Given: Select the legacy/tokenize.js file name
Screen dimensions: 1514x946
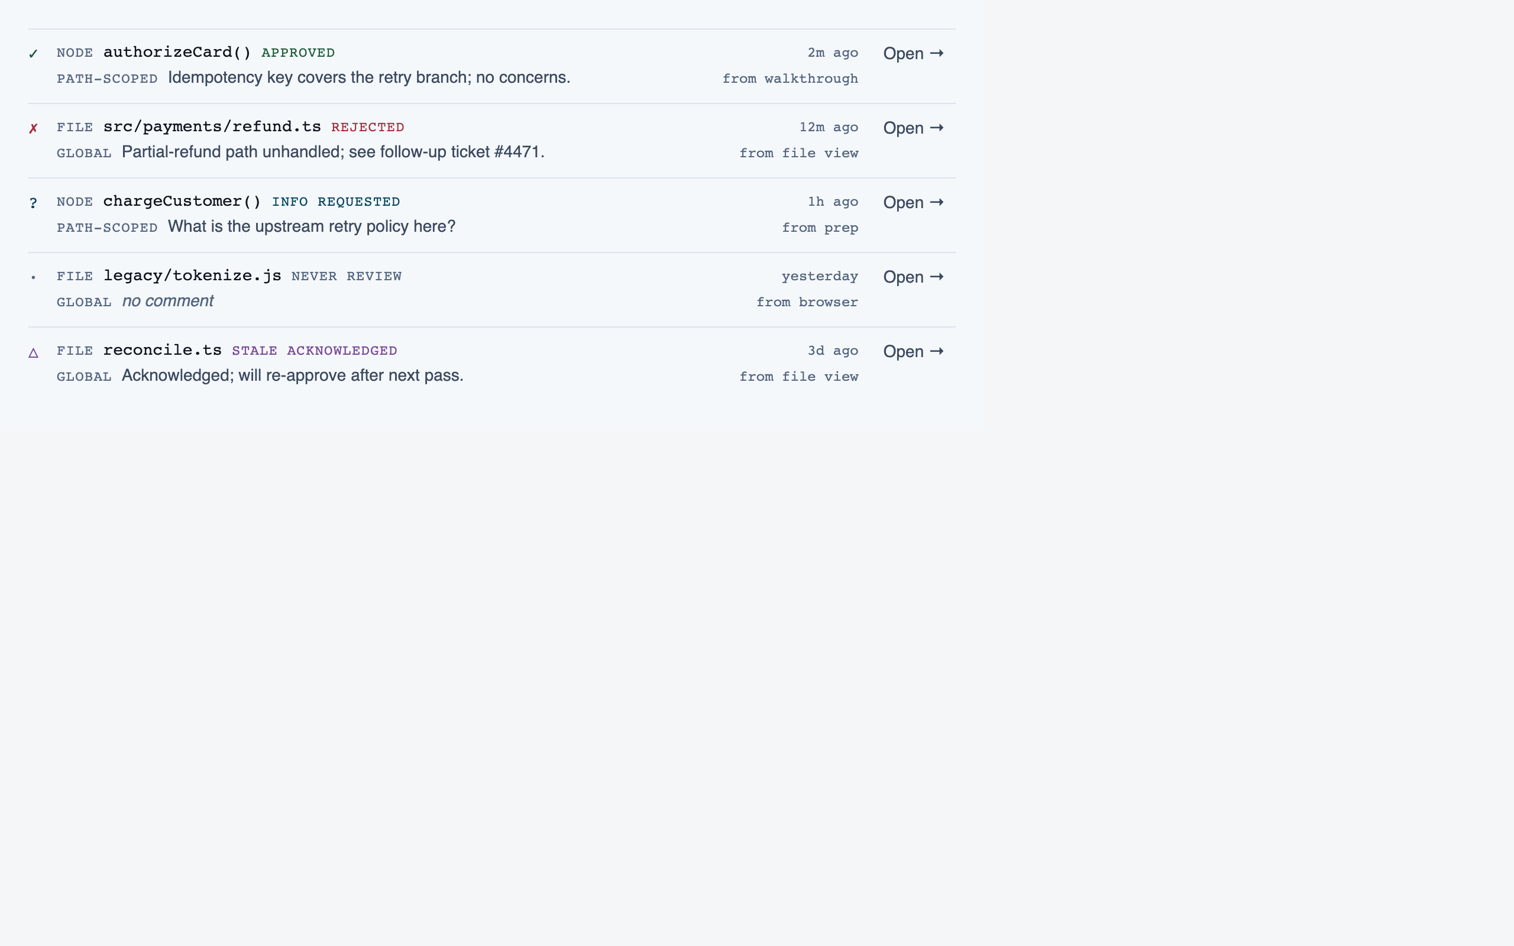Looking at the screenshot, I should tap(192, 276).
